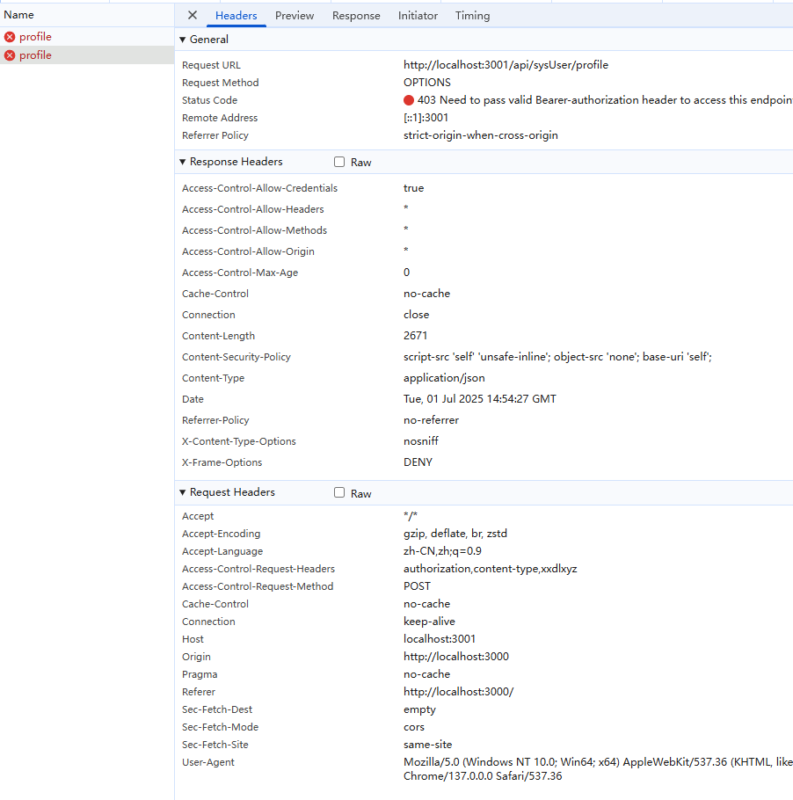
Task: Click the Accept-Encoding value gzip, deflate, br, zstd
Action: pyautogui.click(x=455, y=534)
